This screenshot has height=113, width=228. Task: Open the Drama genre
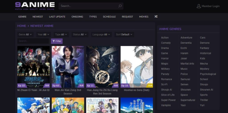(165, 48)
